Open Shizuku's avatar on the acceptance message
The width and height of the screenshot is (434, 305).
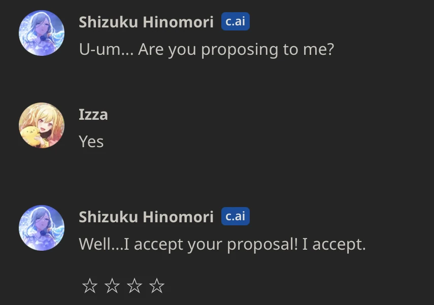pyautogui.click(x=42, y=227)
